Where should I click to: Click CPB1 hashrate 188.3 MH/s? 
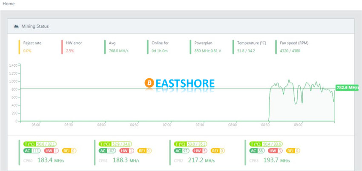point(126,160)
